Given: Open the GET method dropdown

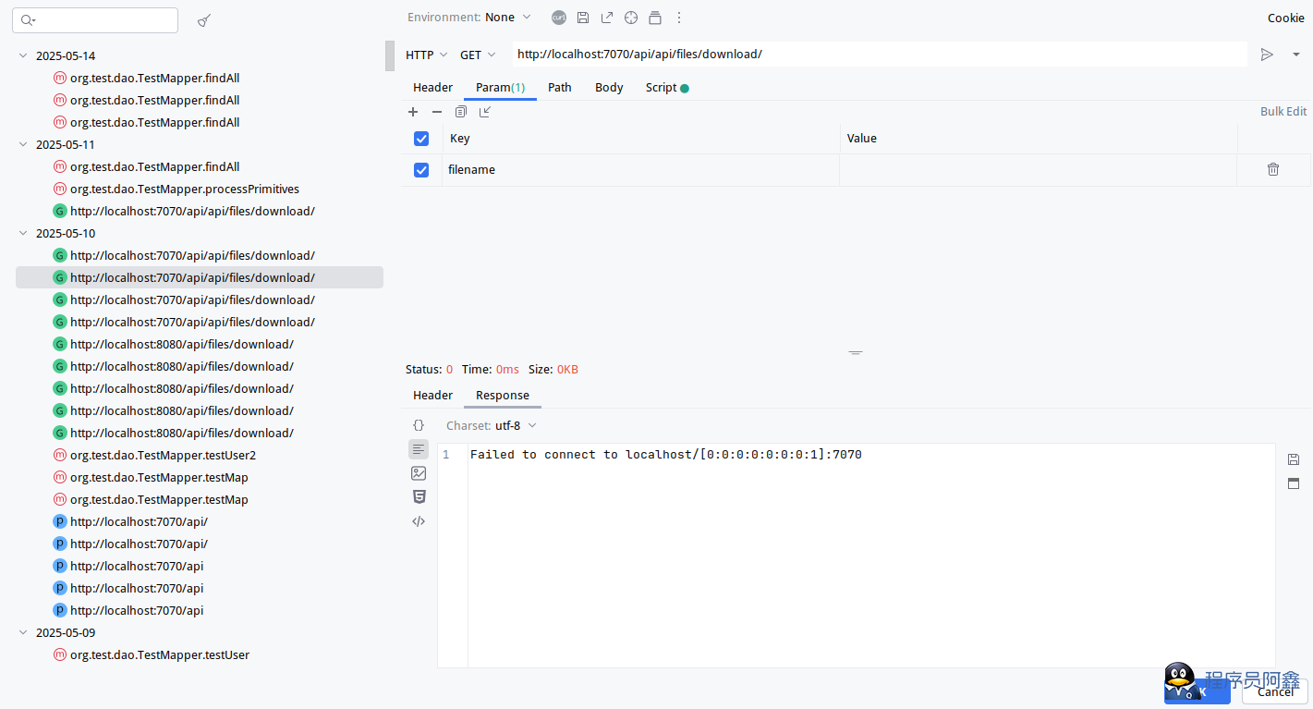Looking at the screenshot, I should pyautogui.click(x=478, y=55).
